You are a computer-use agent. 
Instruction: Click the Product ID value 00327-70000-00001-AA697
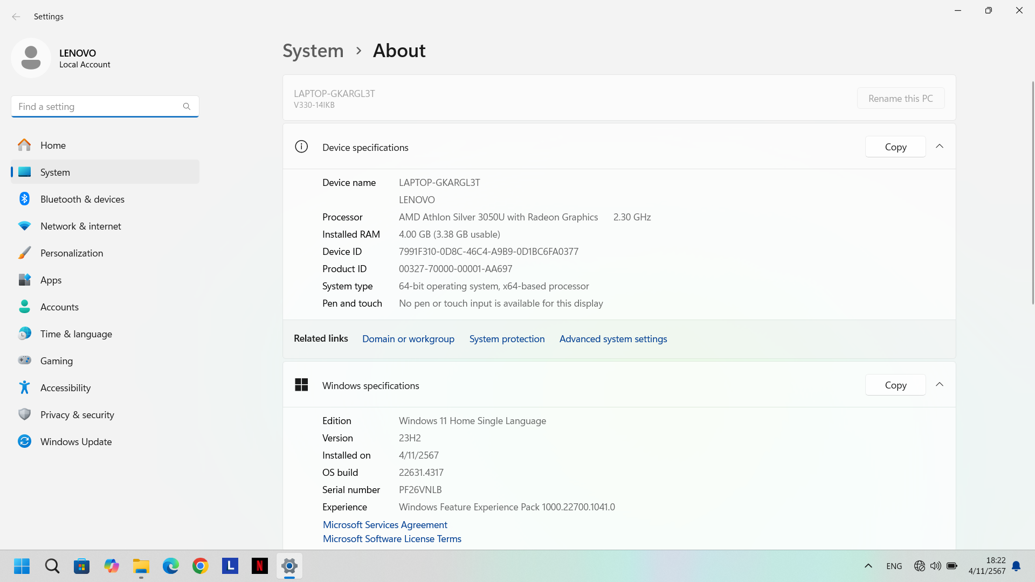click(x=456, y=269)
